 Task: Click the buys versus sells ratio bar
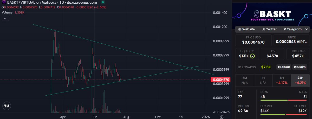(284, 100)
